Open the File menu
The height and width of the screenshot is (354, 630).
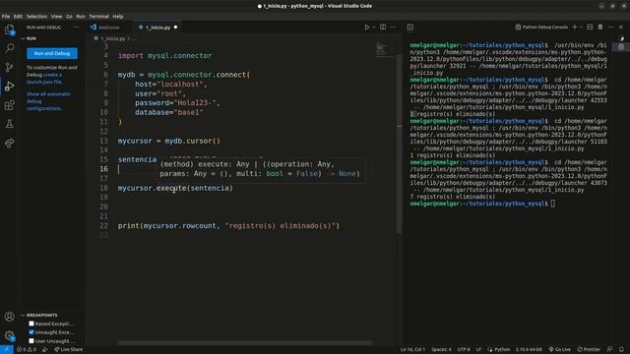pyautogui.click(x=6, y=17)
